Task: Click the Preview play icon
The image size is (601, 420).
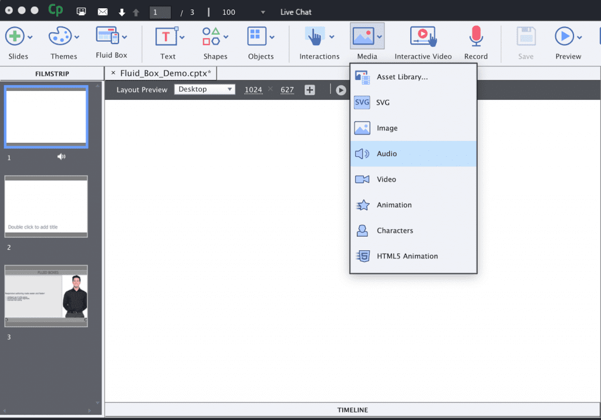Action: click(564, 36)
